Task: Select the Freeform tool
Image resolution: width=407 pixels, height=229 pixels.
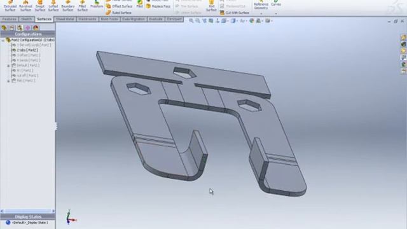Action: tap(97, 4)
